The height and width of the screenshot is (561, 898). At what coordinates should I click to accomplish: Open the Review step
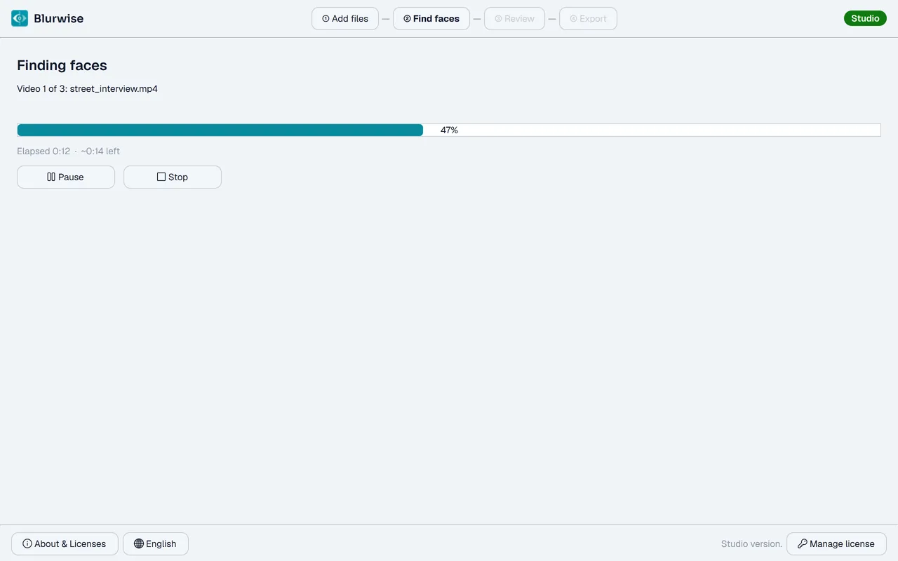[514, 19]
